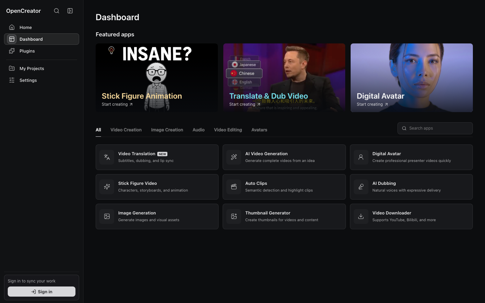The width and height of the screenshot is (485, 303).
Task: Open Plugins from the sidebar
Action: tap(41, 51)
